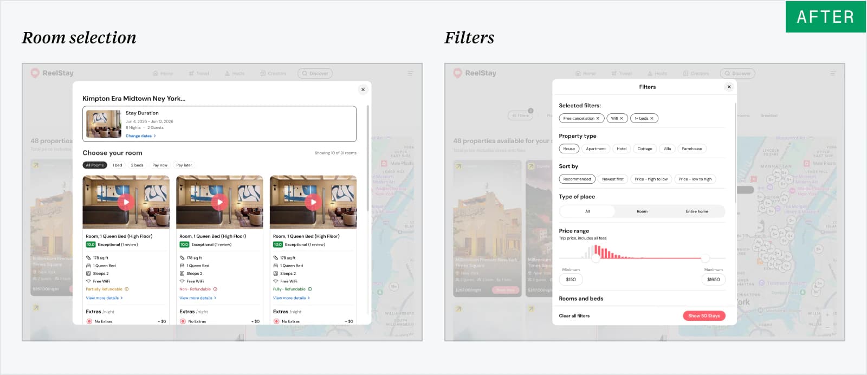This screenshot has width=867, height=375.
Task: Close the Filters dialog
Action: 729,87
